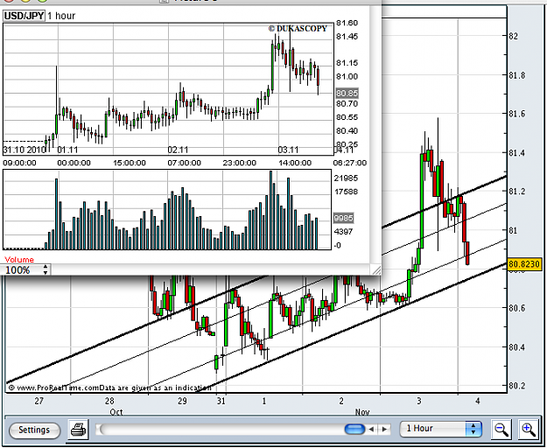Viewport: 547px width, 448px height.
Task: Open the 1 Hour timeframe dropdown
Action: [x=440, y=429]
